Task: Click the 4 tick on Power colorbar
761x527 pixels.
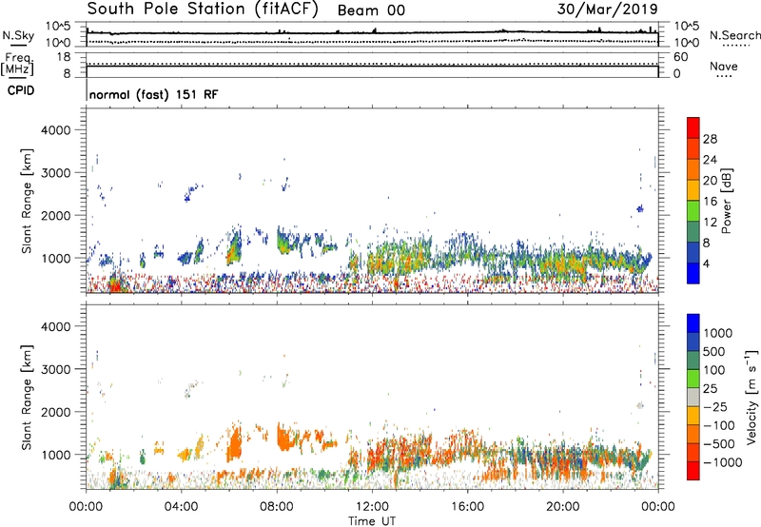Action: pos(707,263)
